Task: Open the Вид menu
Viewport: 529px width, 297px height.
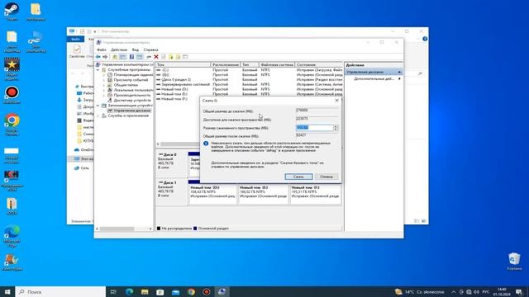Action: click(x=136, y=49)
